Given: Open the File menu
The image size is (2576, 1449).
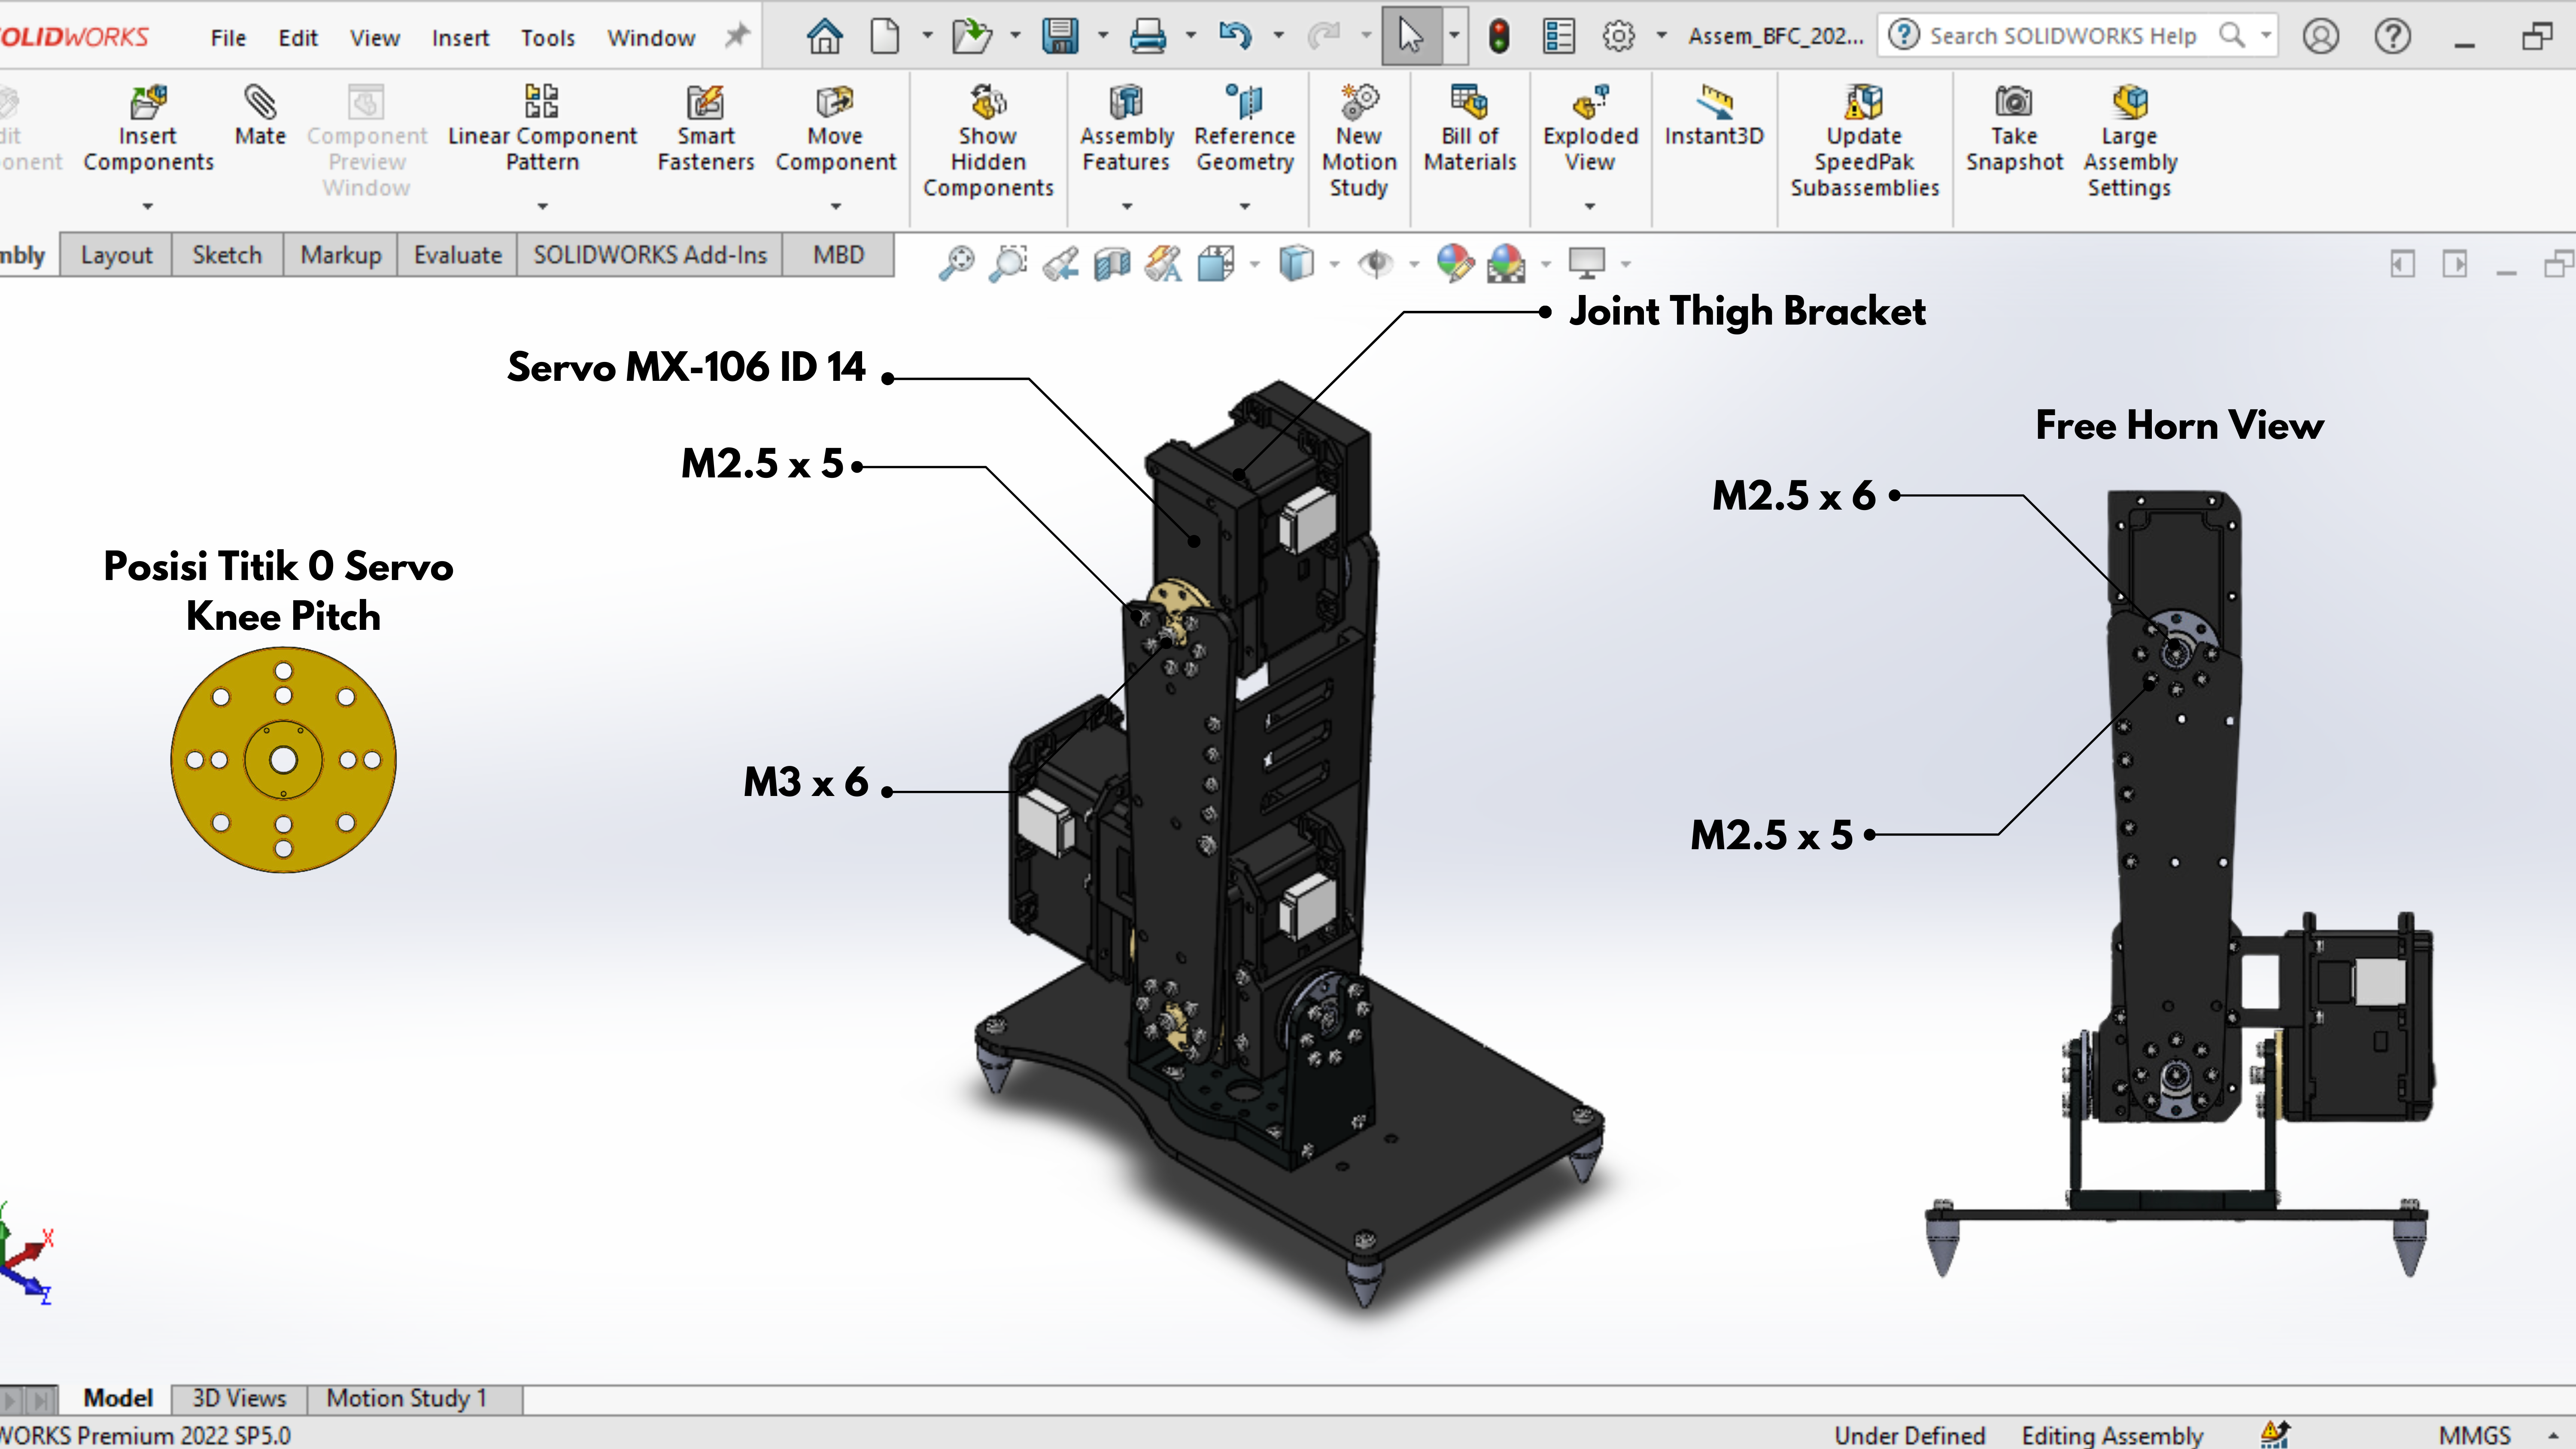Looking at the screenshot, I should point(228,38).
